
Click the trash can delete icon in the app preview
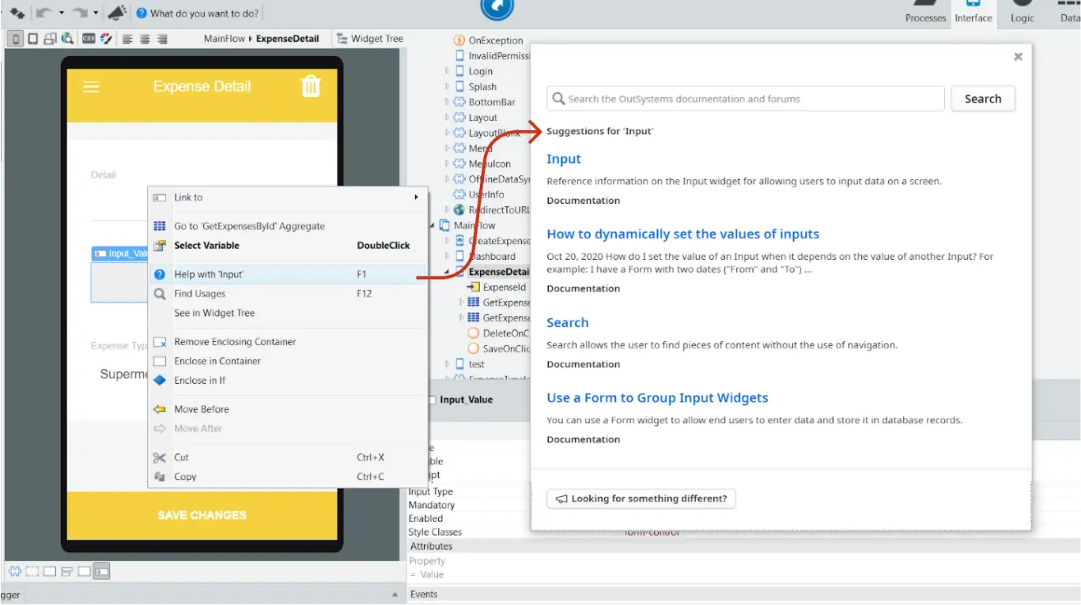[x=311, y=86]
